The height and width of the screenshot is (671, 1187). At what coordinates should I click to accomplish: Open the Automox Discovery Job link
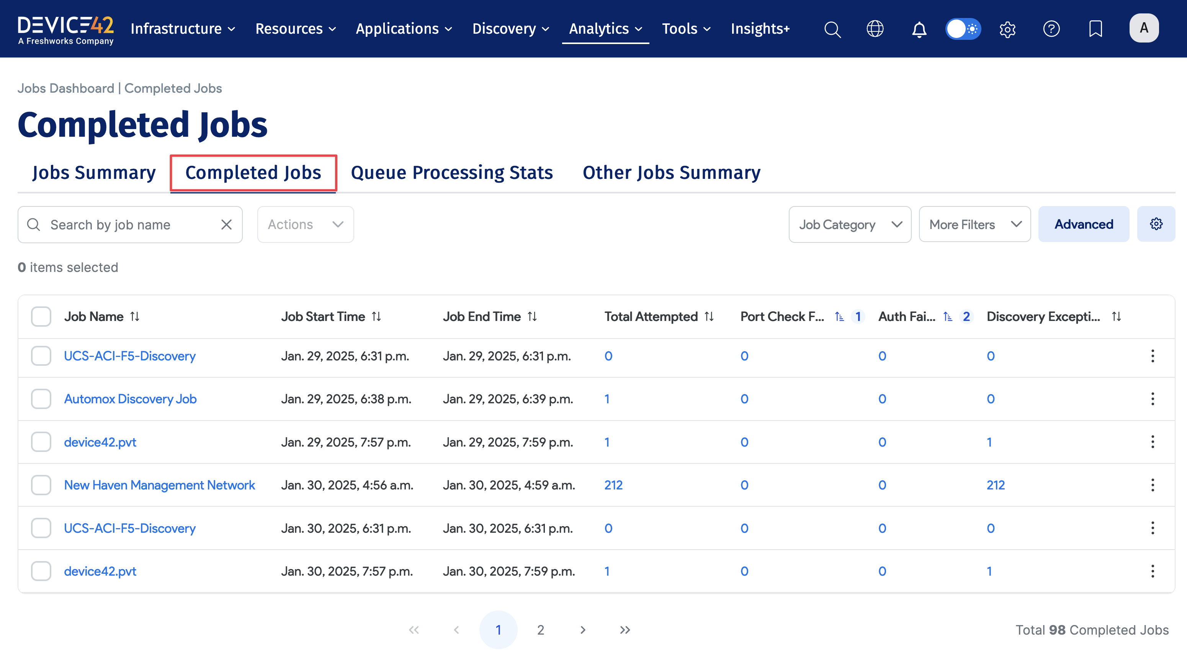point(131,399)
